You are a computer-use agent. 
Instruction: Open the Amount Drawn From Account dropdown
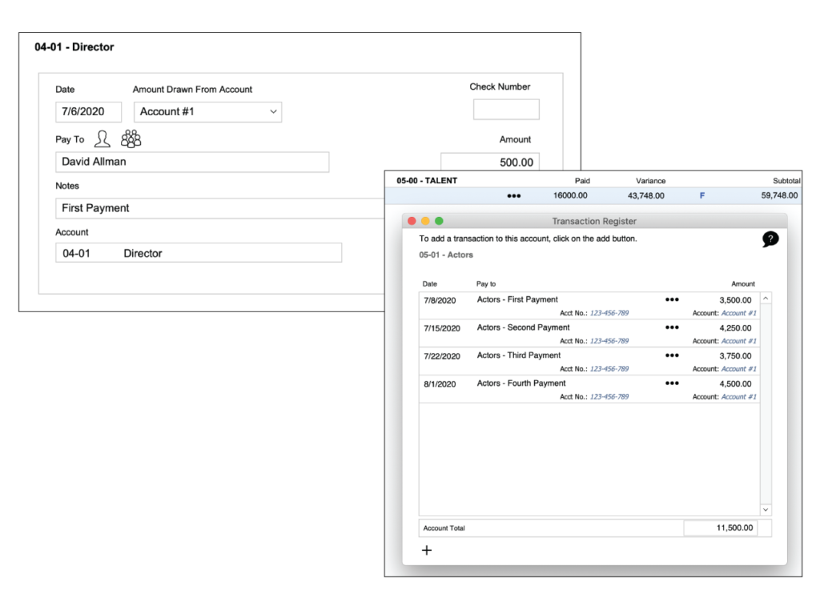(x=207, y=112)
